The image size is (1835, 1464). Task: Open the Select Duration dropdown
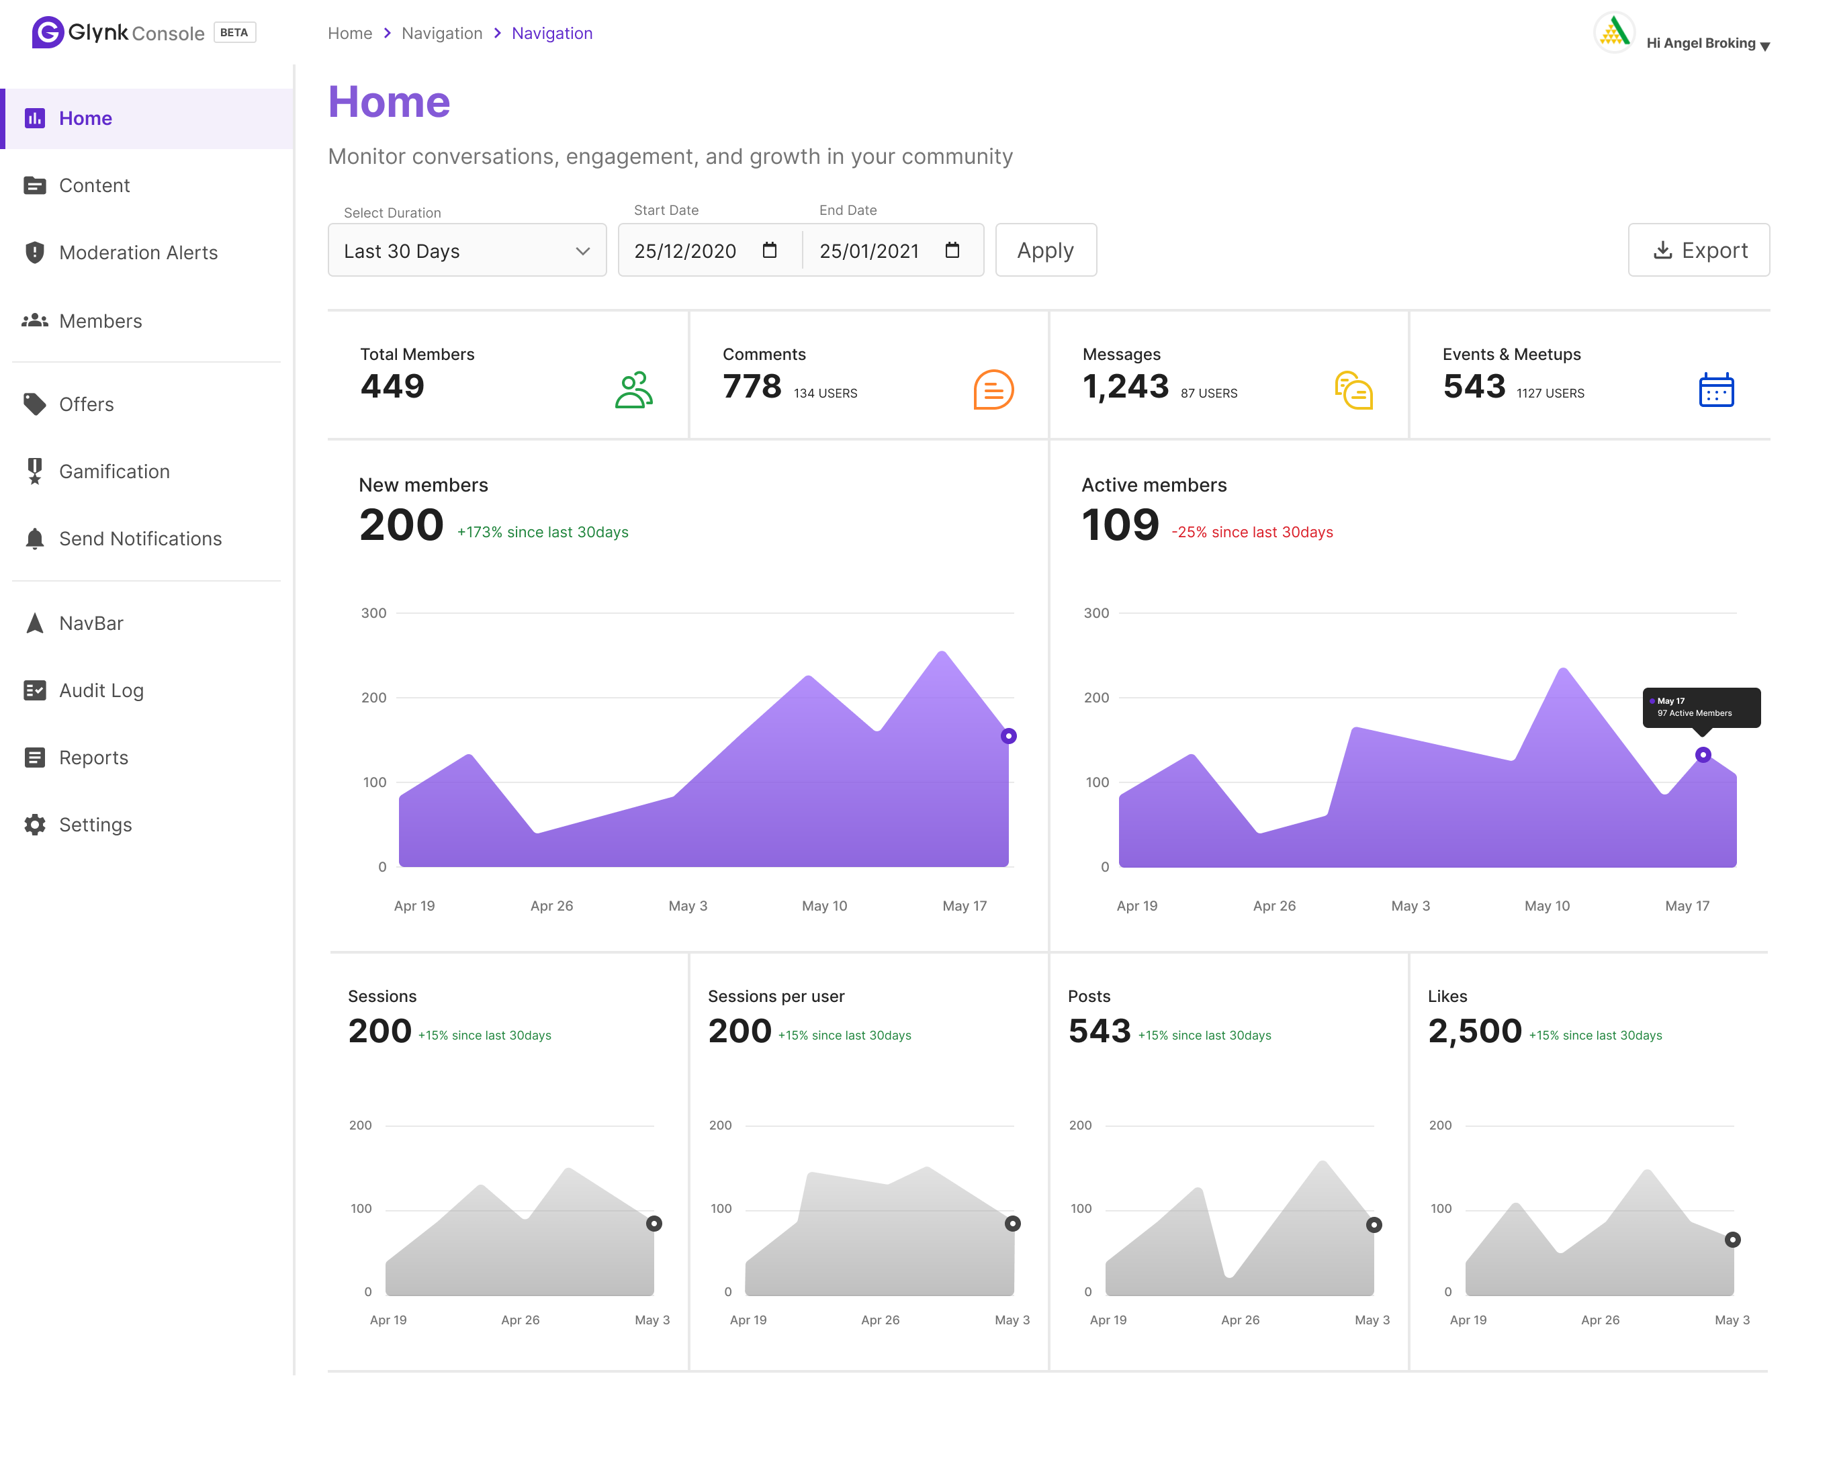point(466,250)
